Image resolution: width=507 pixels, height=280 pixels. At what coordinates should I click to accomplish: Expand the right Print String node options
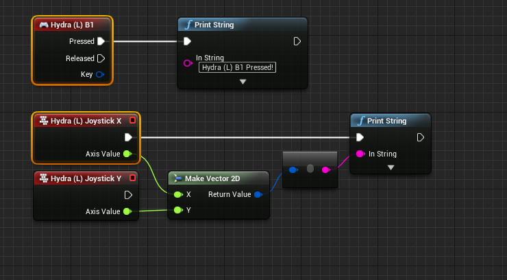(x=391, y=167)
